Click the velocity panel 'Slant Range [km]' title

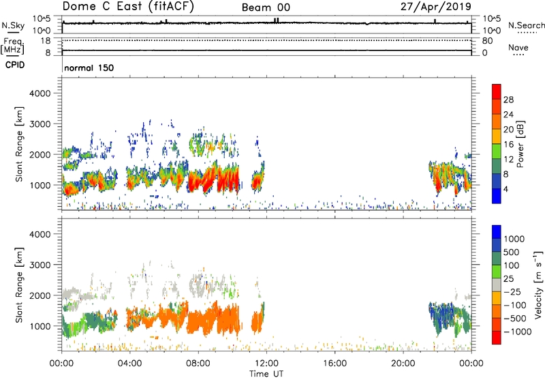tap(19, 285)
